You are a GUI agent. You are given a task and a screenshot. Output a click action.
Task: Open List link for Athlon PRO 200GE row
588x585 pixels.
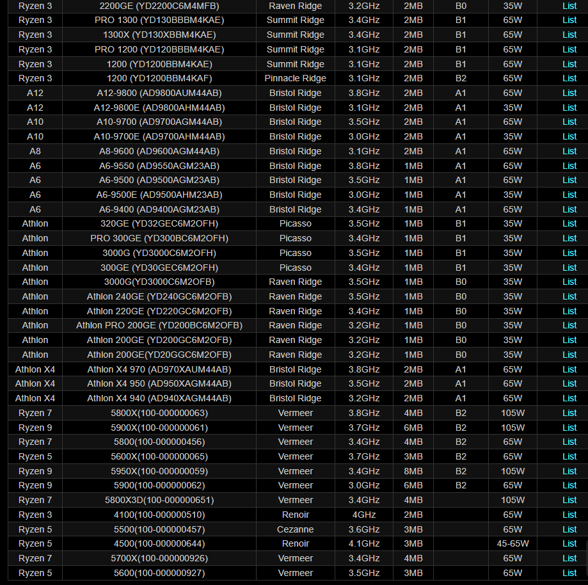coord(569,325)
